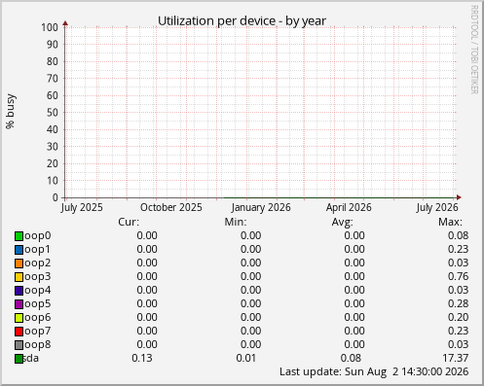Viewport: 484px width, 386px height.
Task: Select the oop3 device label
Action: click(x=37, y=277)
